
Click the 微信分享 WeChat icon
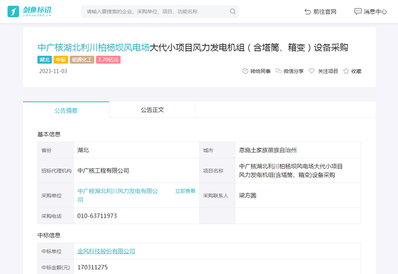click(279, 71)
